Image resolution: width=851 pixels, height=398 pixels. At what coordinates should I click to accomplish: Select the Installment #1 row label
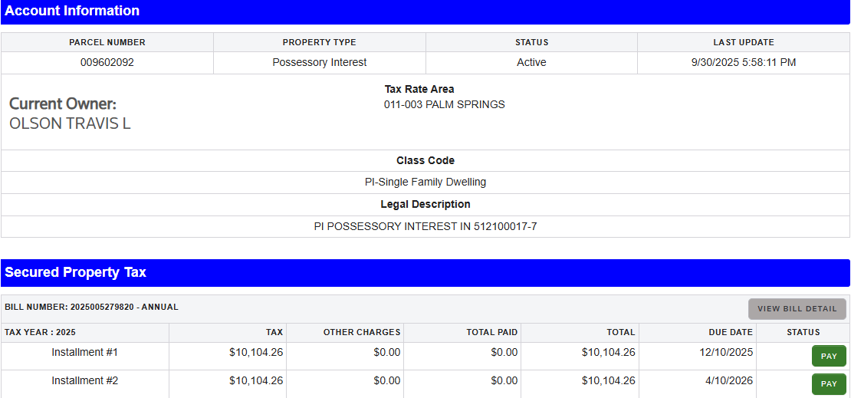pos(84,353)
